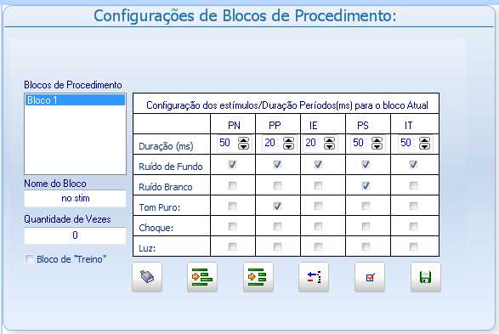Click the eraser-like purple device icon button
This screenshot has height=334, width=499.
click(147, 277)
